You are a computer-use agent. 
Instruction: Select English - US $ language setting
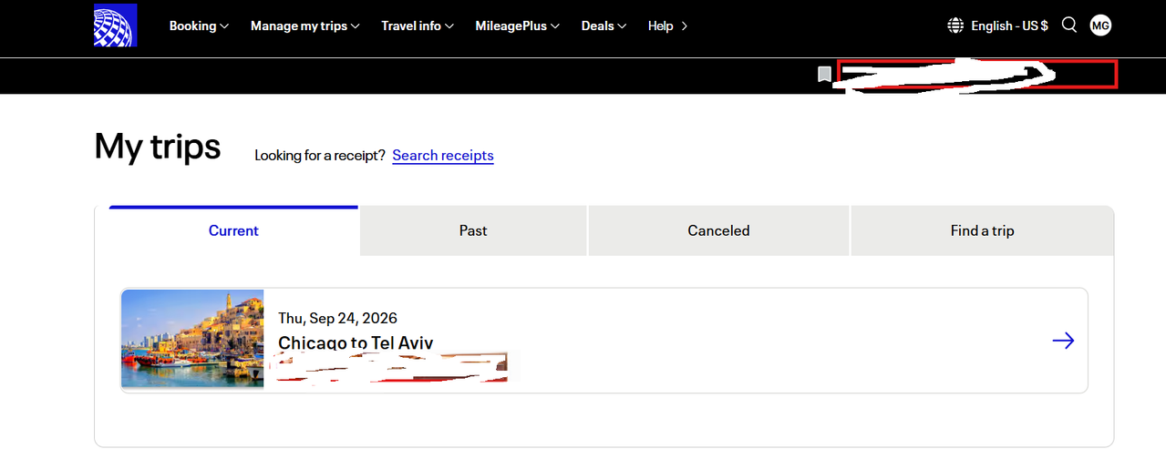1009,26
